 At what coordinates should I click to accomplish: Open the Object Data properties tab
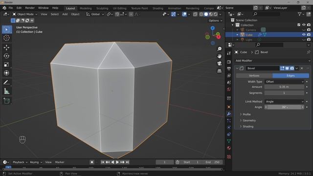tap(229, 141)
